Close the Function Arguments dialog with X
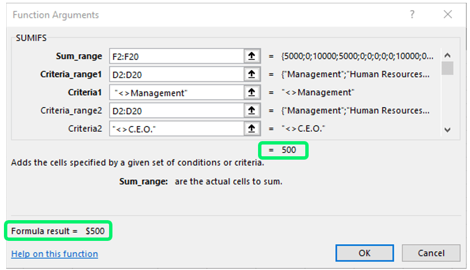The height and width of the screenshot is (270, 470). point(448,15)
